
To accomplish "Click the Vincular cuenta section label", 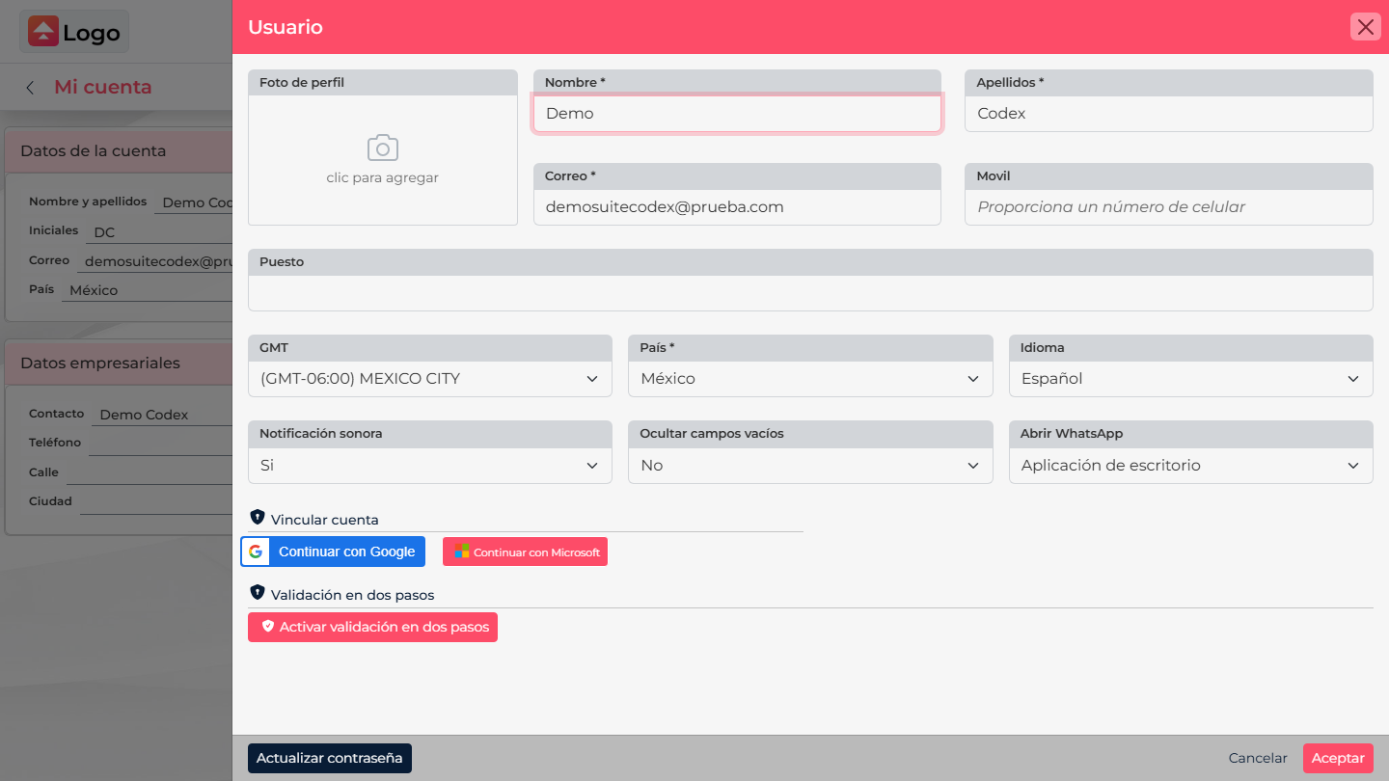I will (x=325, y=520).
